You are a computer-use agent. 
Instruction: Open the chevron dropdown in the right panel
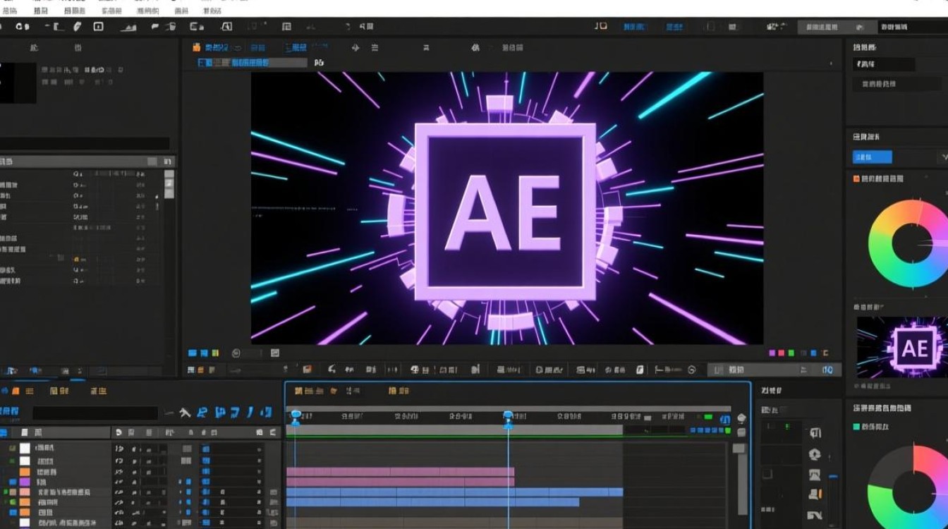click(943, 157)
